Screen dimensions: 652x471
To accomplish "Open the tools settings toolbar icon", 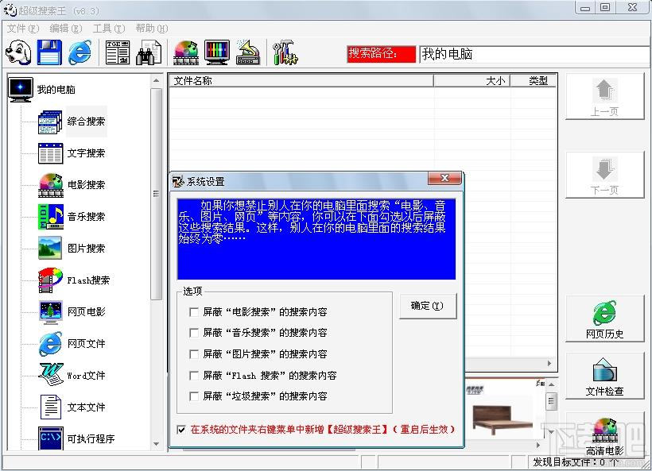I will 285,52.
